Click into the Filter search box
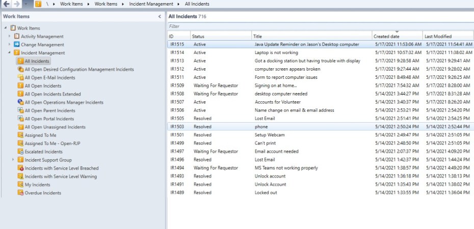 pyautogui.click(x=321, y=26)
